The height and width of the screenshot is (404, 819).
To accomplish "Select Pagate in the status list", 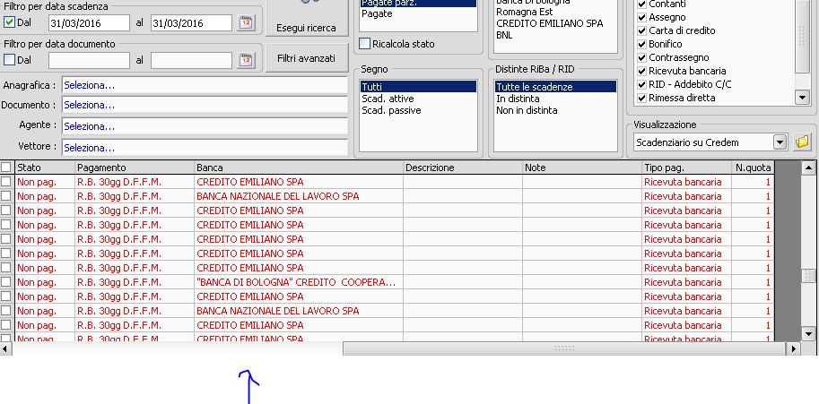I will 418,13.
